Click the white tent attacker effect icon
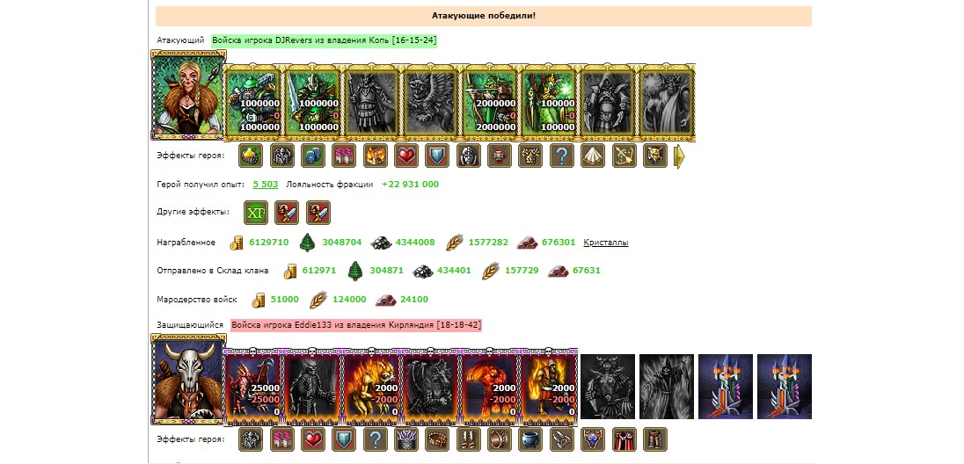The height and width of the screenshot is (464, 964). tap(594, 156)
